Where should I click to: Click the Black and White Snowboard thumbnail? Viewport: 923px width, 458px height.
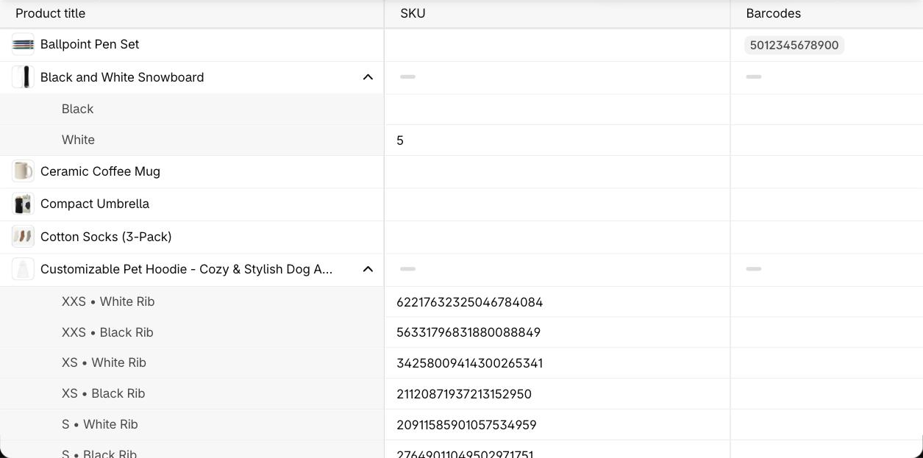coord(23,77)
